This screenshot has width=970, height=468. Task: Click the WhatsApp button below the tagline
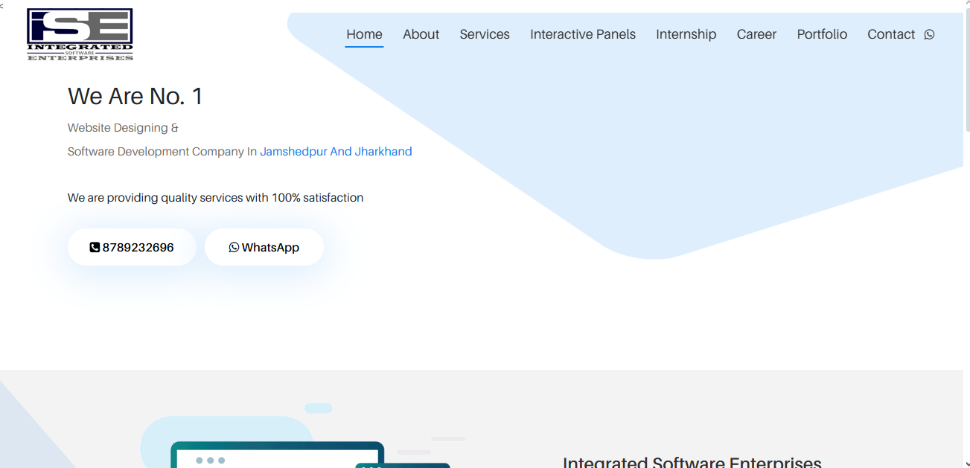(264, 247)
